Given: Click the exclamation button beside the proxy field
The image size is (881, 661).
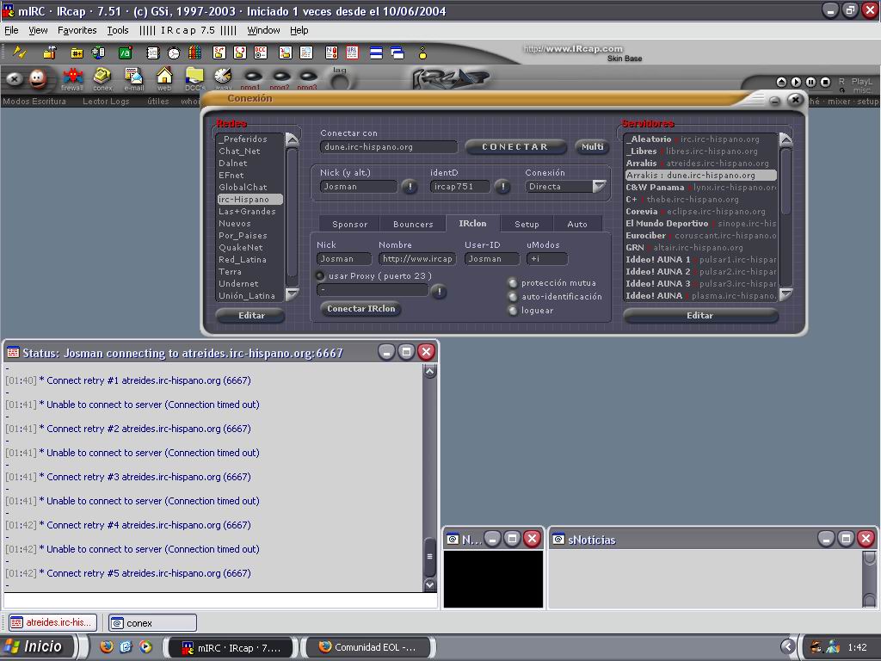Looking at the screenshot, I should [439, 291].
